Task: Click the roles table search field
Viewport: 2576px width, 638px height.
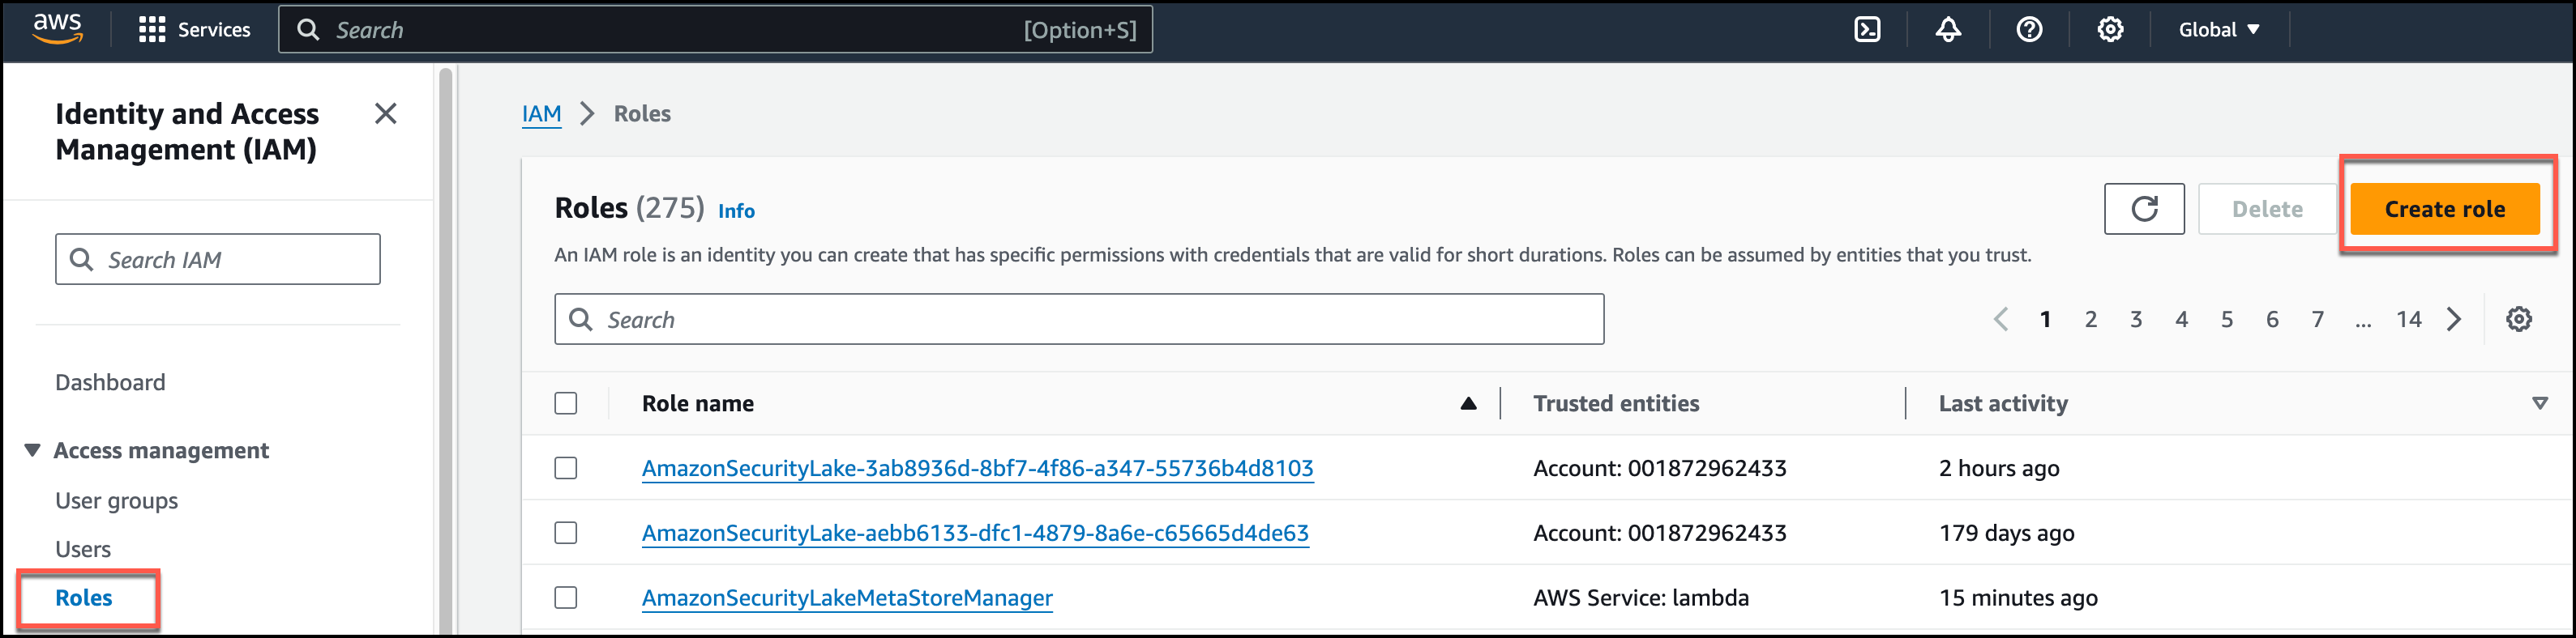Action: coord(1080,320)
